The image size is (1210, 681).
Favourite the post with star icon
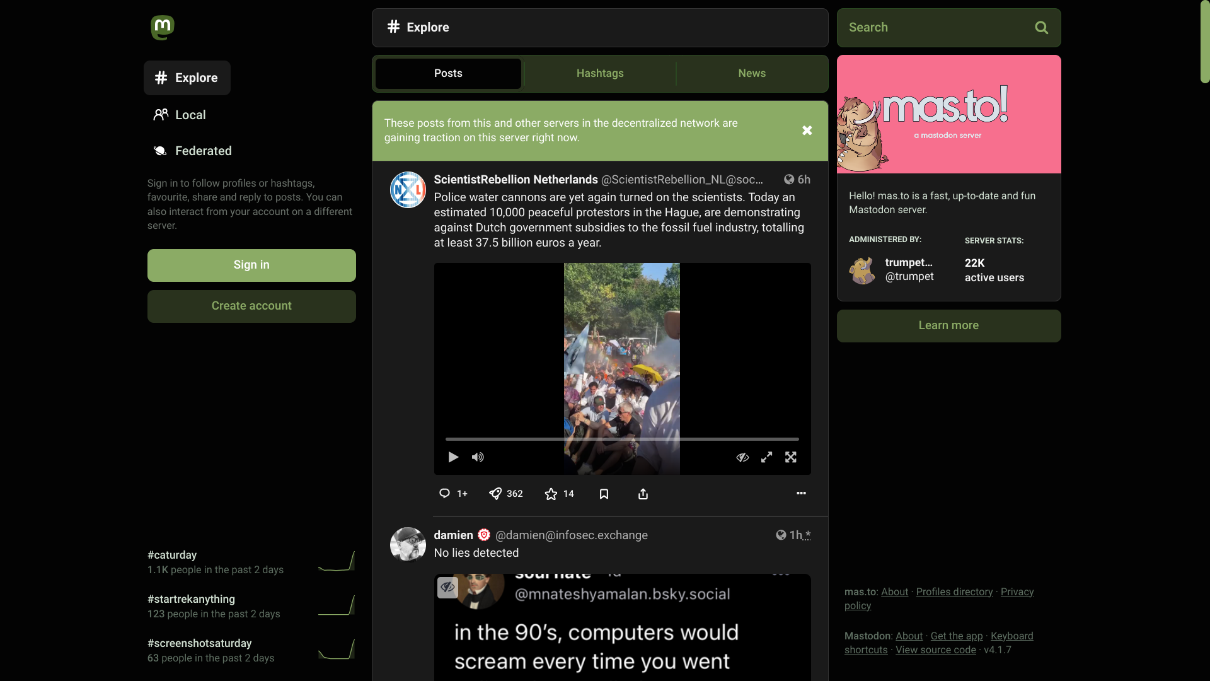tap(551, 494)
